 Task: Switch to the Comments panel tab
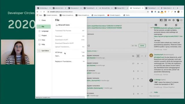(x=156, y=25)
